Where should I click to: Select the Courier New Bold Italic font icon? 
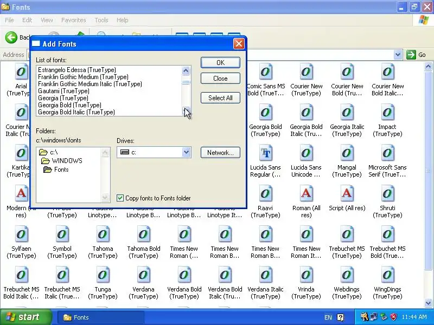[x=387, y=72]
